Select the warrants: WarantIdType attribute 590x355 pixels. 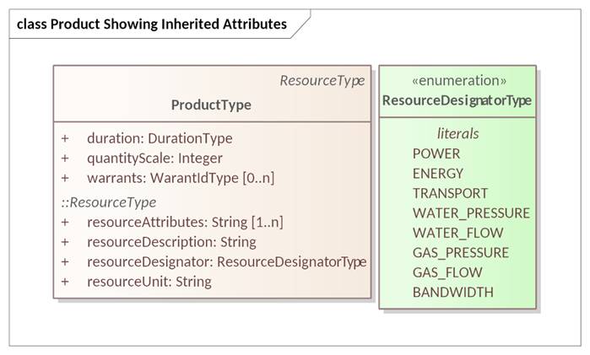[180, 178]
